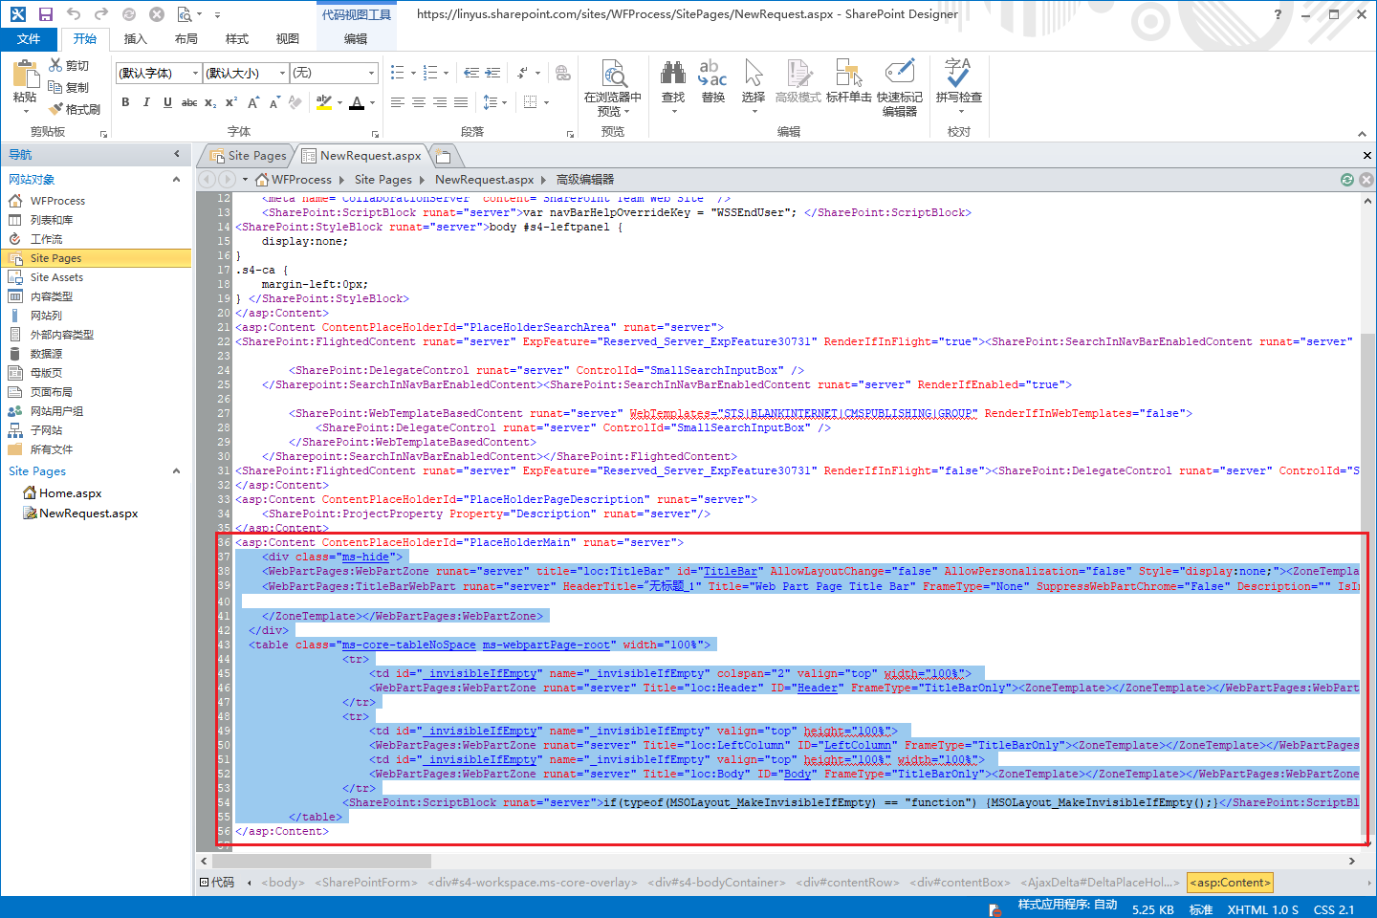1377x918 pixels.
Task: Click the quick access Preview in Browser icon
Action: (185, 14)
